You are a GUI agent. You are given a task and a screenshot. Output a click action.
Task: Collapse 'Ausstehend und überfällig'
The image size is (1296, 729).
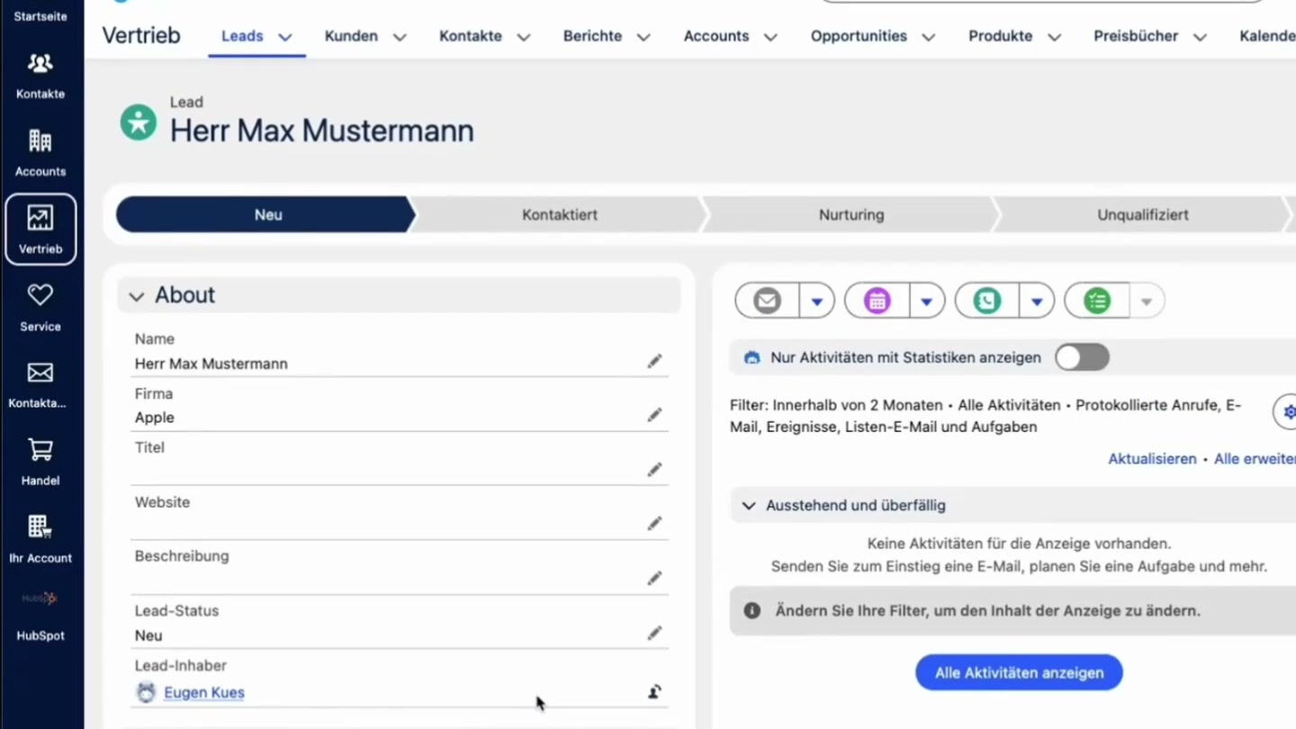tap(749, 505)
